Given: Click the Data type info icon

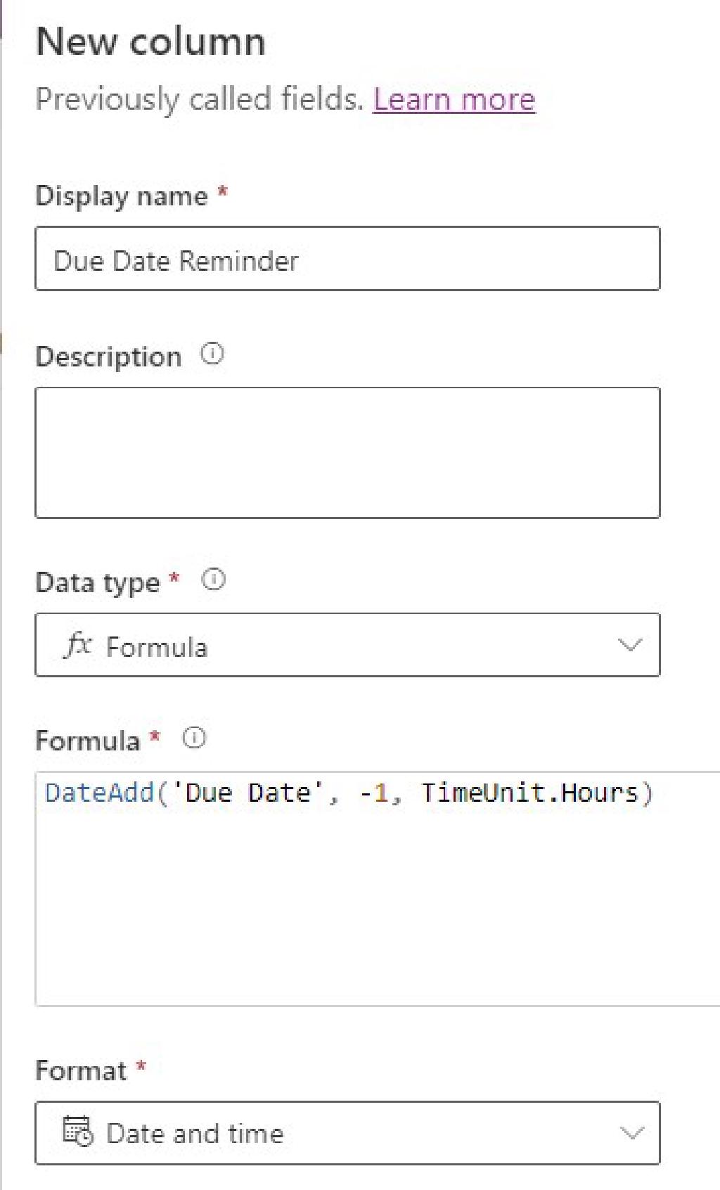Looking at the screenshot, I should [x=214, y=580].
